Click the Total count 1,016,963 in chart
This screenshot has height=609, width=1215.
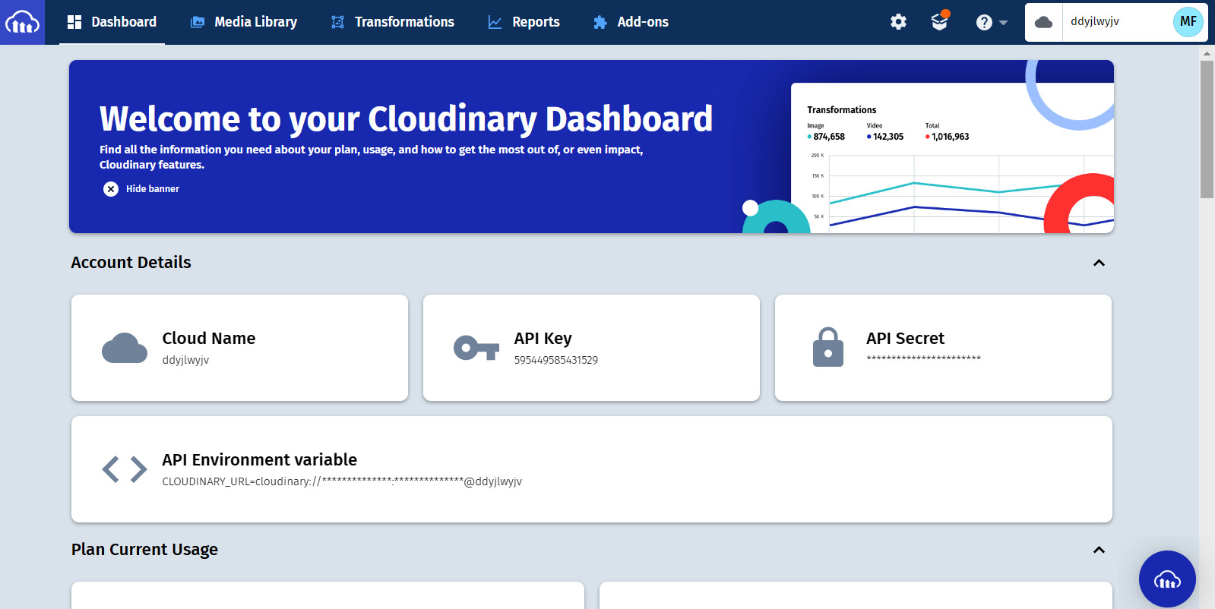(x=950, y=137)
